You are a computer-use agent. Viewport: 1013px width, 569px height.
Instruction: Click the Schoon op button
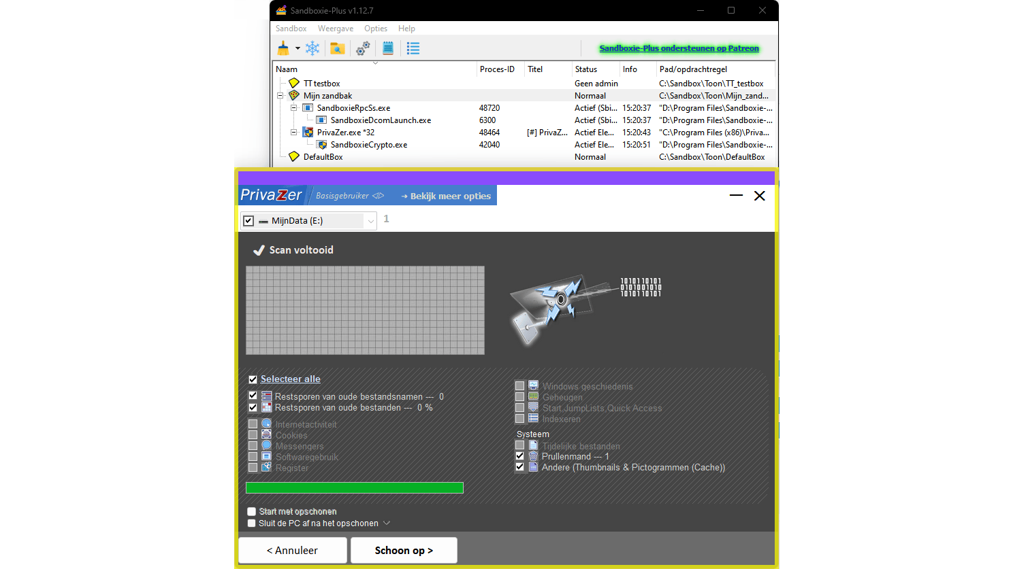click(404, 551)
